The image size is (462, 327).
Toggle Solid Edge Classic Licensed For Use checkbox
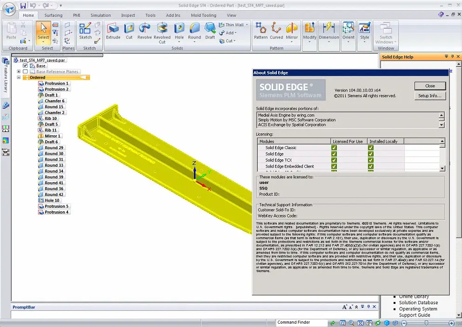click(x=334, y=148)
